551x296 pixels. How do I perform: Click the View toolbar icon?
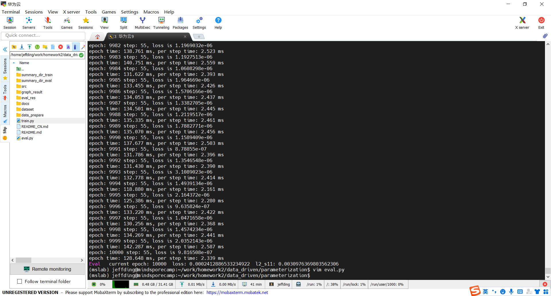pyautogui.click(x=104, y=23)
